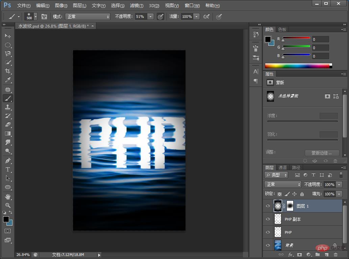Toggle lock transparent pixels

[x=279, y=194]
